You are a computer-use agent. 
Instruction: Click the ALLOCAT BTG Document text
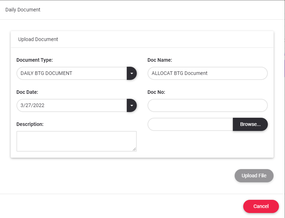point(180,73)
